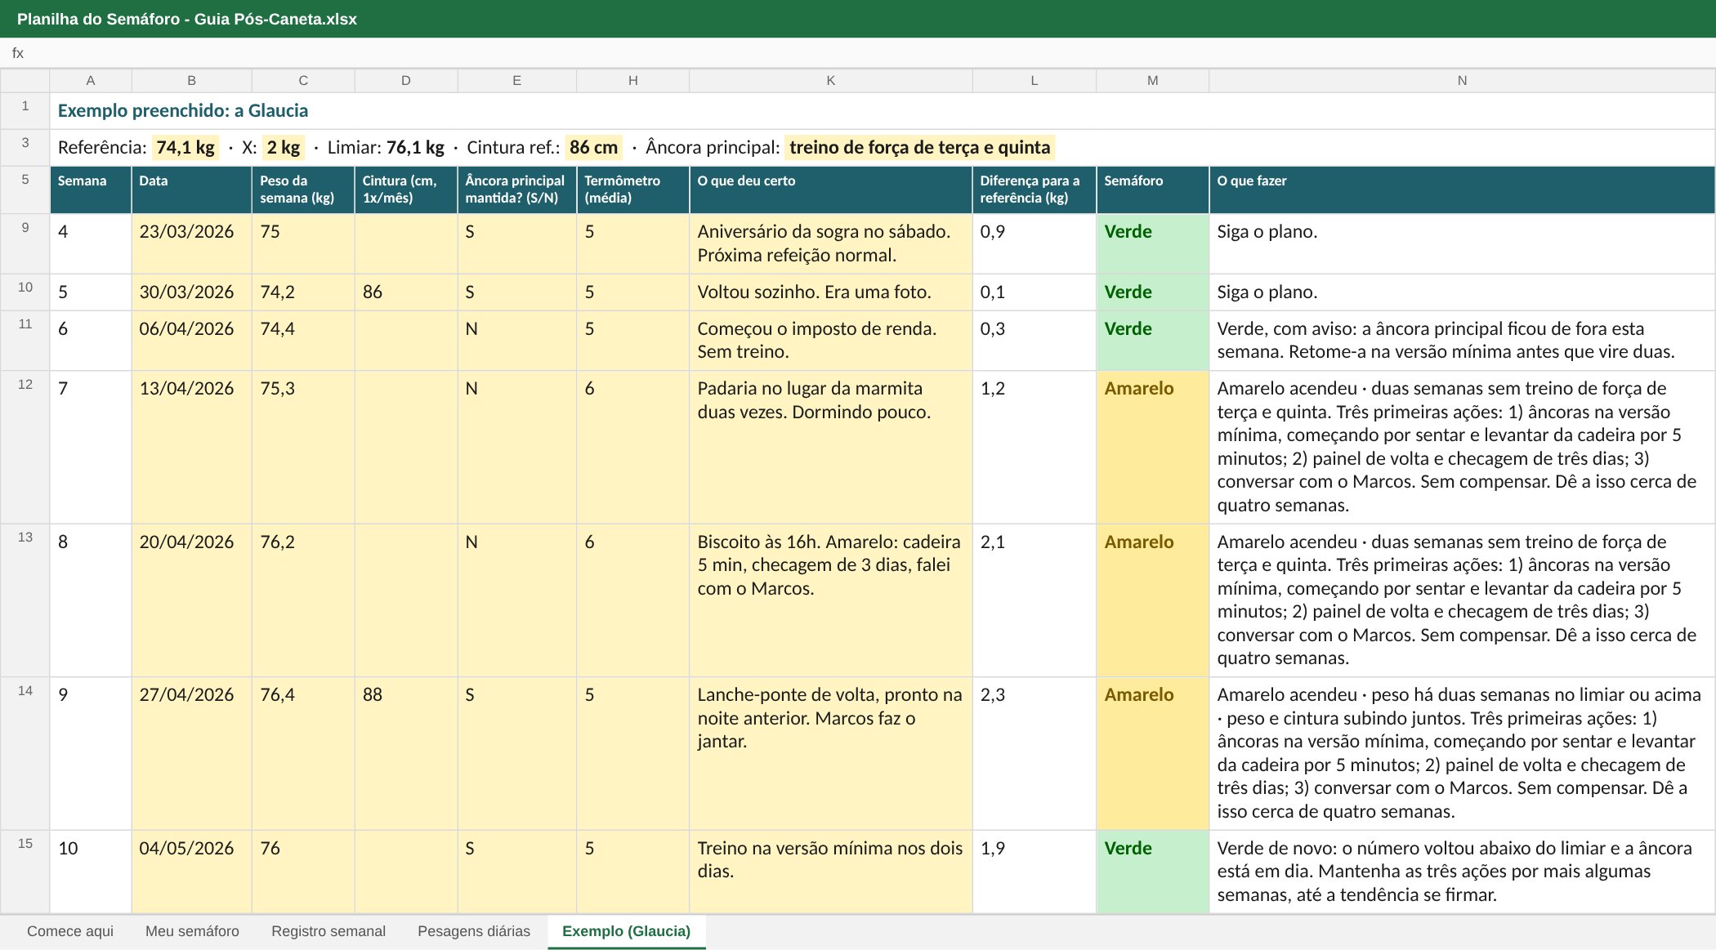Click weight cell 74,4
The height and width of the screenshot is (950, 1716).
pos(303,341)
